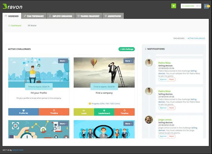This screenshot has height=154, width=212.
Task: Open Leads on Find a company card
Action: pyautogui.click(x=84, y=112)
